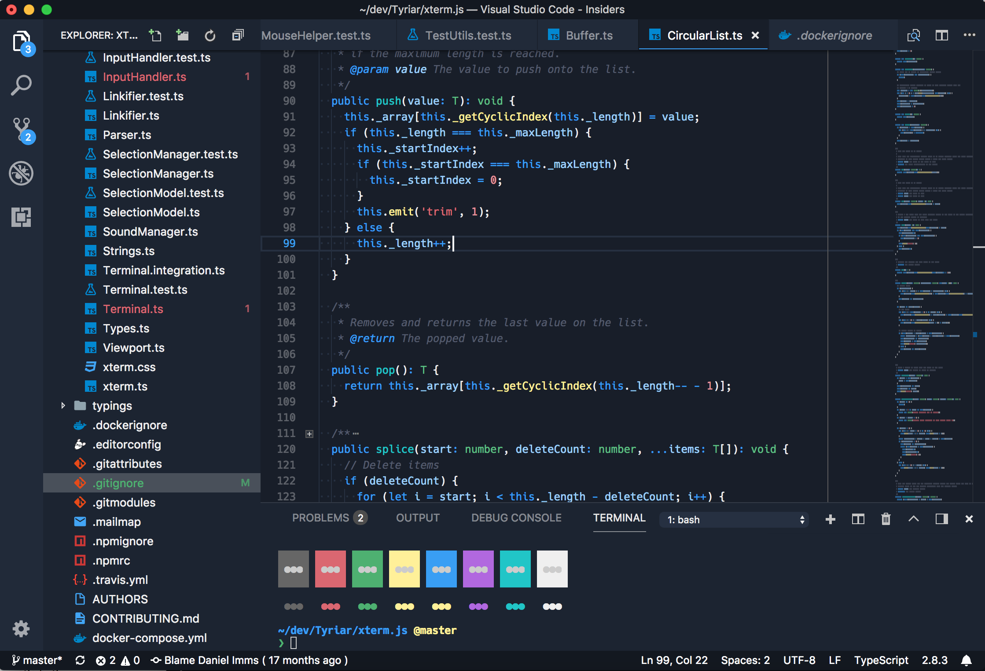Go to line via Ln 99, Col 22
The width and height of the screenshot is (985, 671).
(x=674, y=660)
